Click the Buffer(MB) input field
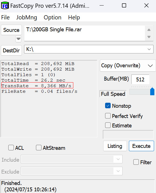 pyautogui.click(x=140, y=79)
